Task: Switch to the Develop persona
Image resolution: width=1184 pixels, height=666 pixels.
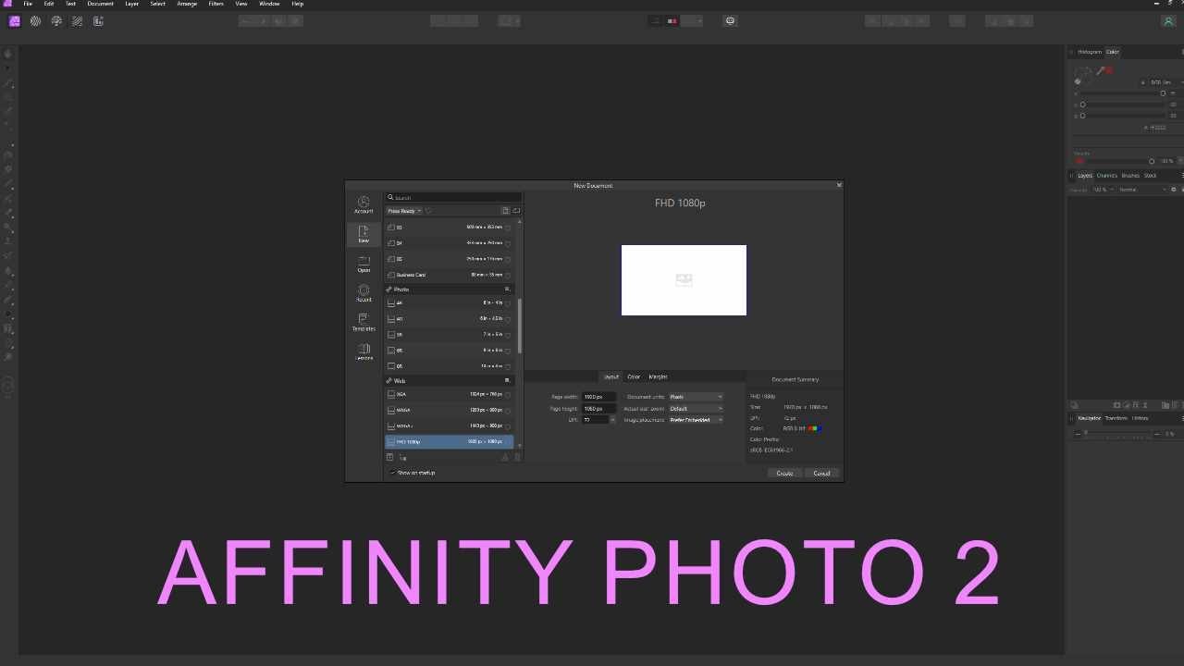Action: (x=56, y=21)
